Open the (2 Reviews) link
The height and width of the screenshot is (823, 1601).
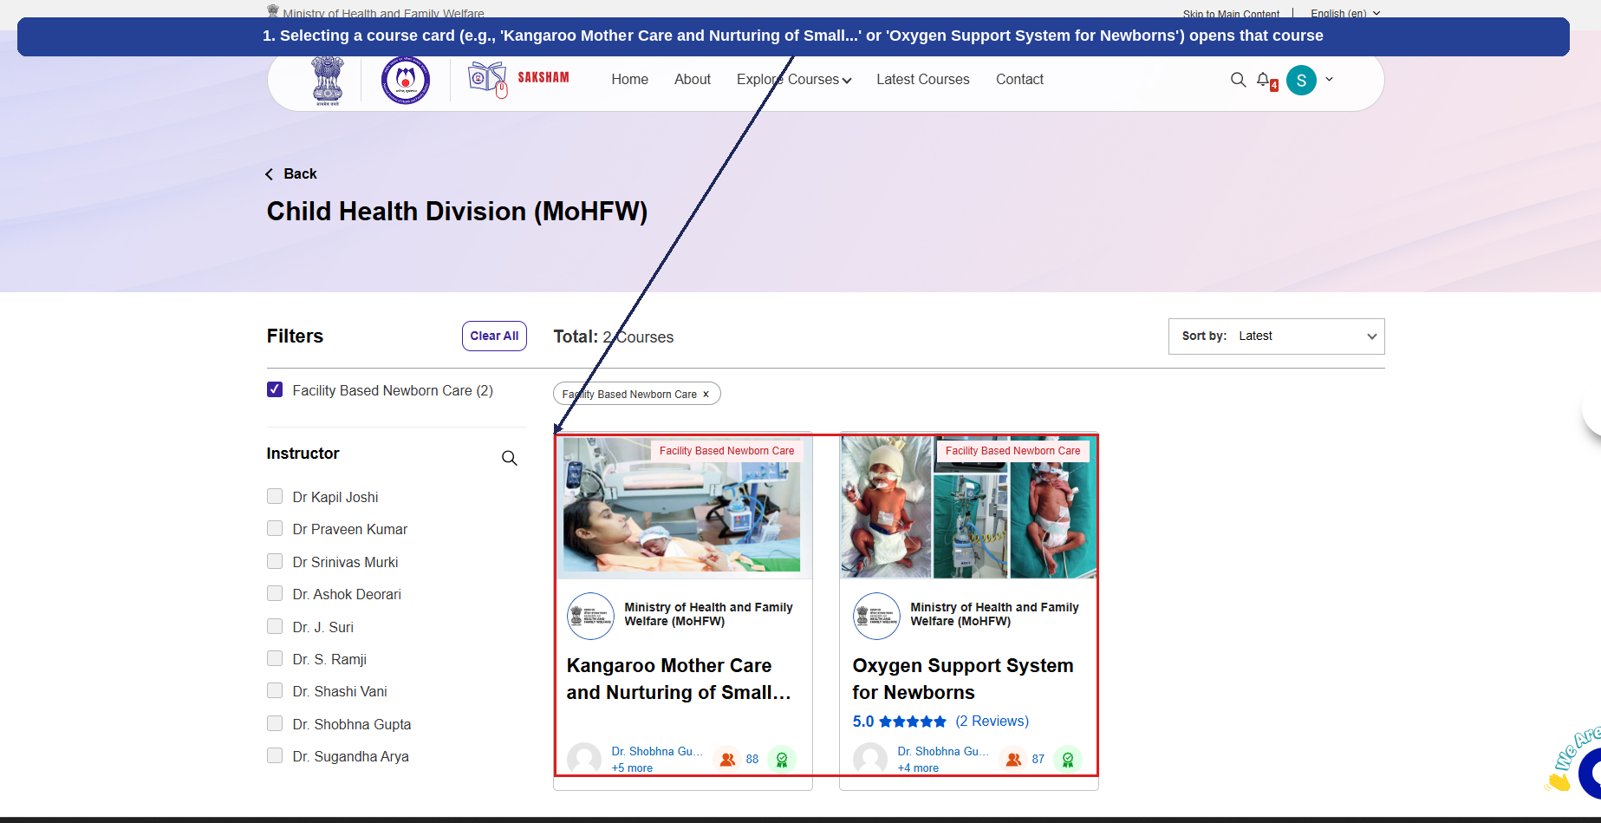tap(992, 722)
